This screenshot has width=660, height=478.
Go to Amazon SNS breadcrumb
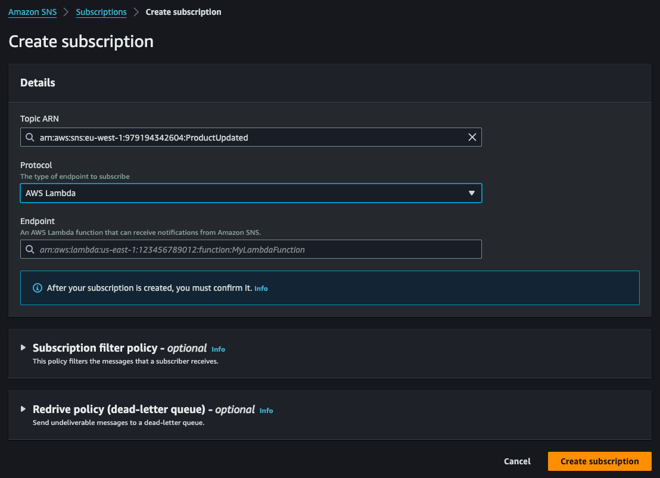pyautogui.click(x=32, y=12)
